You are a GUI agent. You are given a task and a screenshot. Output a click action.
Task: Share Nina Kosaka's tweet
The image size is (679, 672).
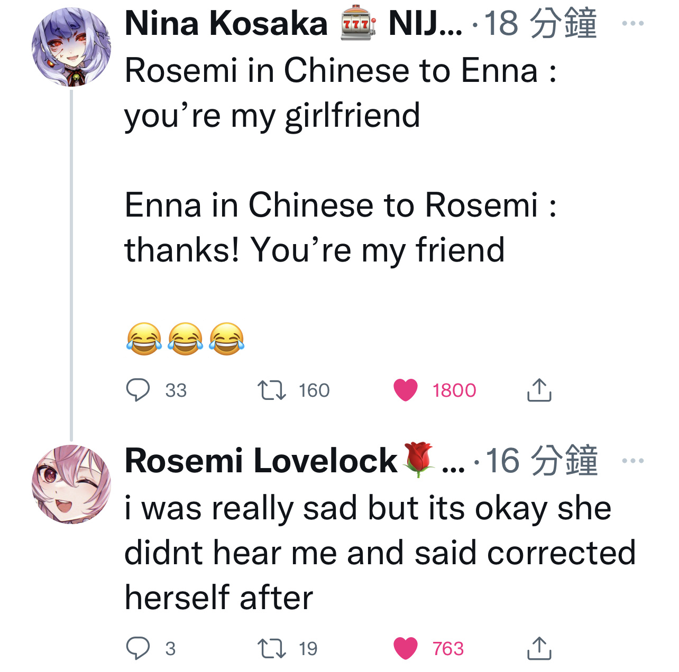click(539, 390)
